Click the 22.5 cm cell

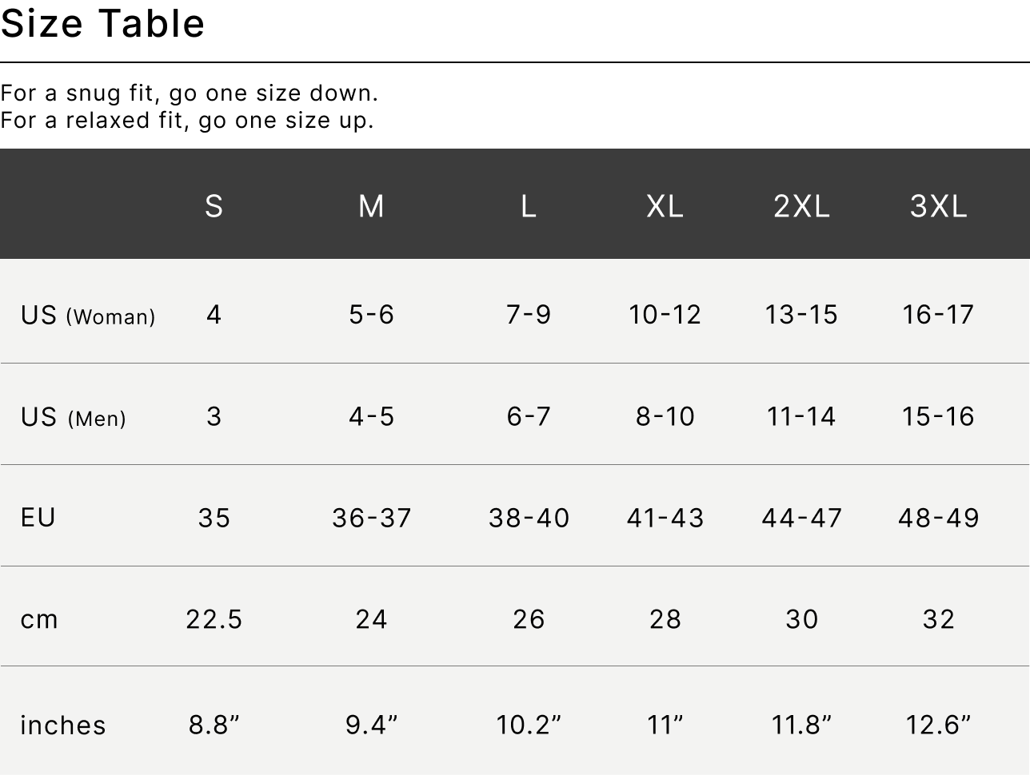[214, 619]
